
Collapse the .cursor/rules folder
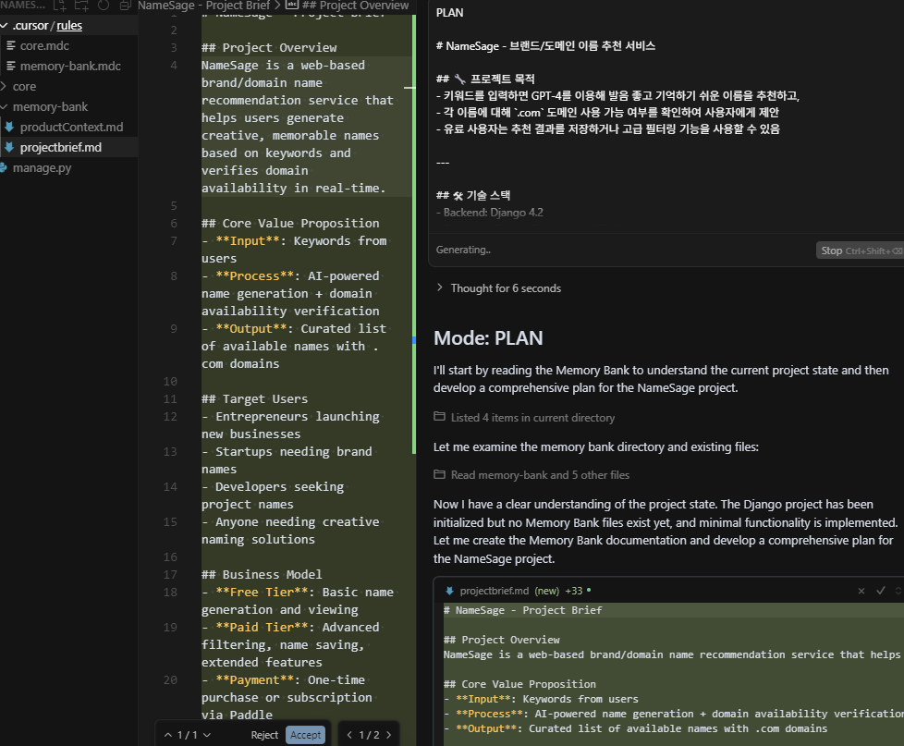[4, 25]
